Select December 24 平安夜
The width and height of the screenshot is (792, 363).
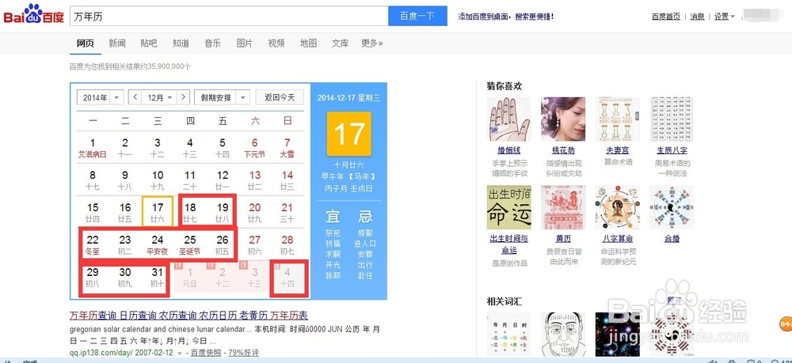pos(158,245)
